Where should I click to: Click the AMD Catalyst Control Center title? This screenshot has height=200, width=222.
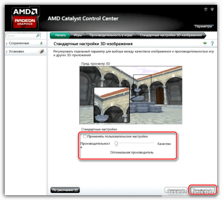click(x=83, y=19)
